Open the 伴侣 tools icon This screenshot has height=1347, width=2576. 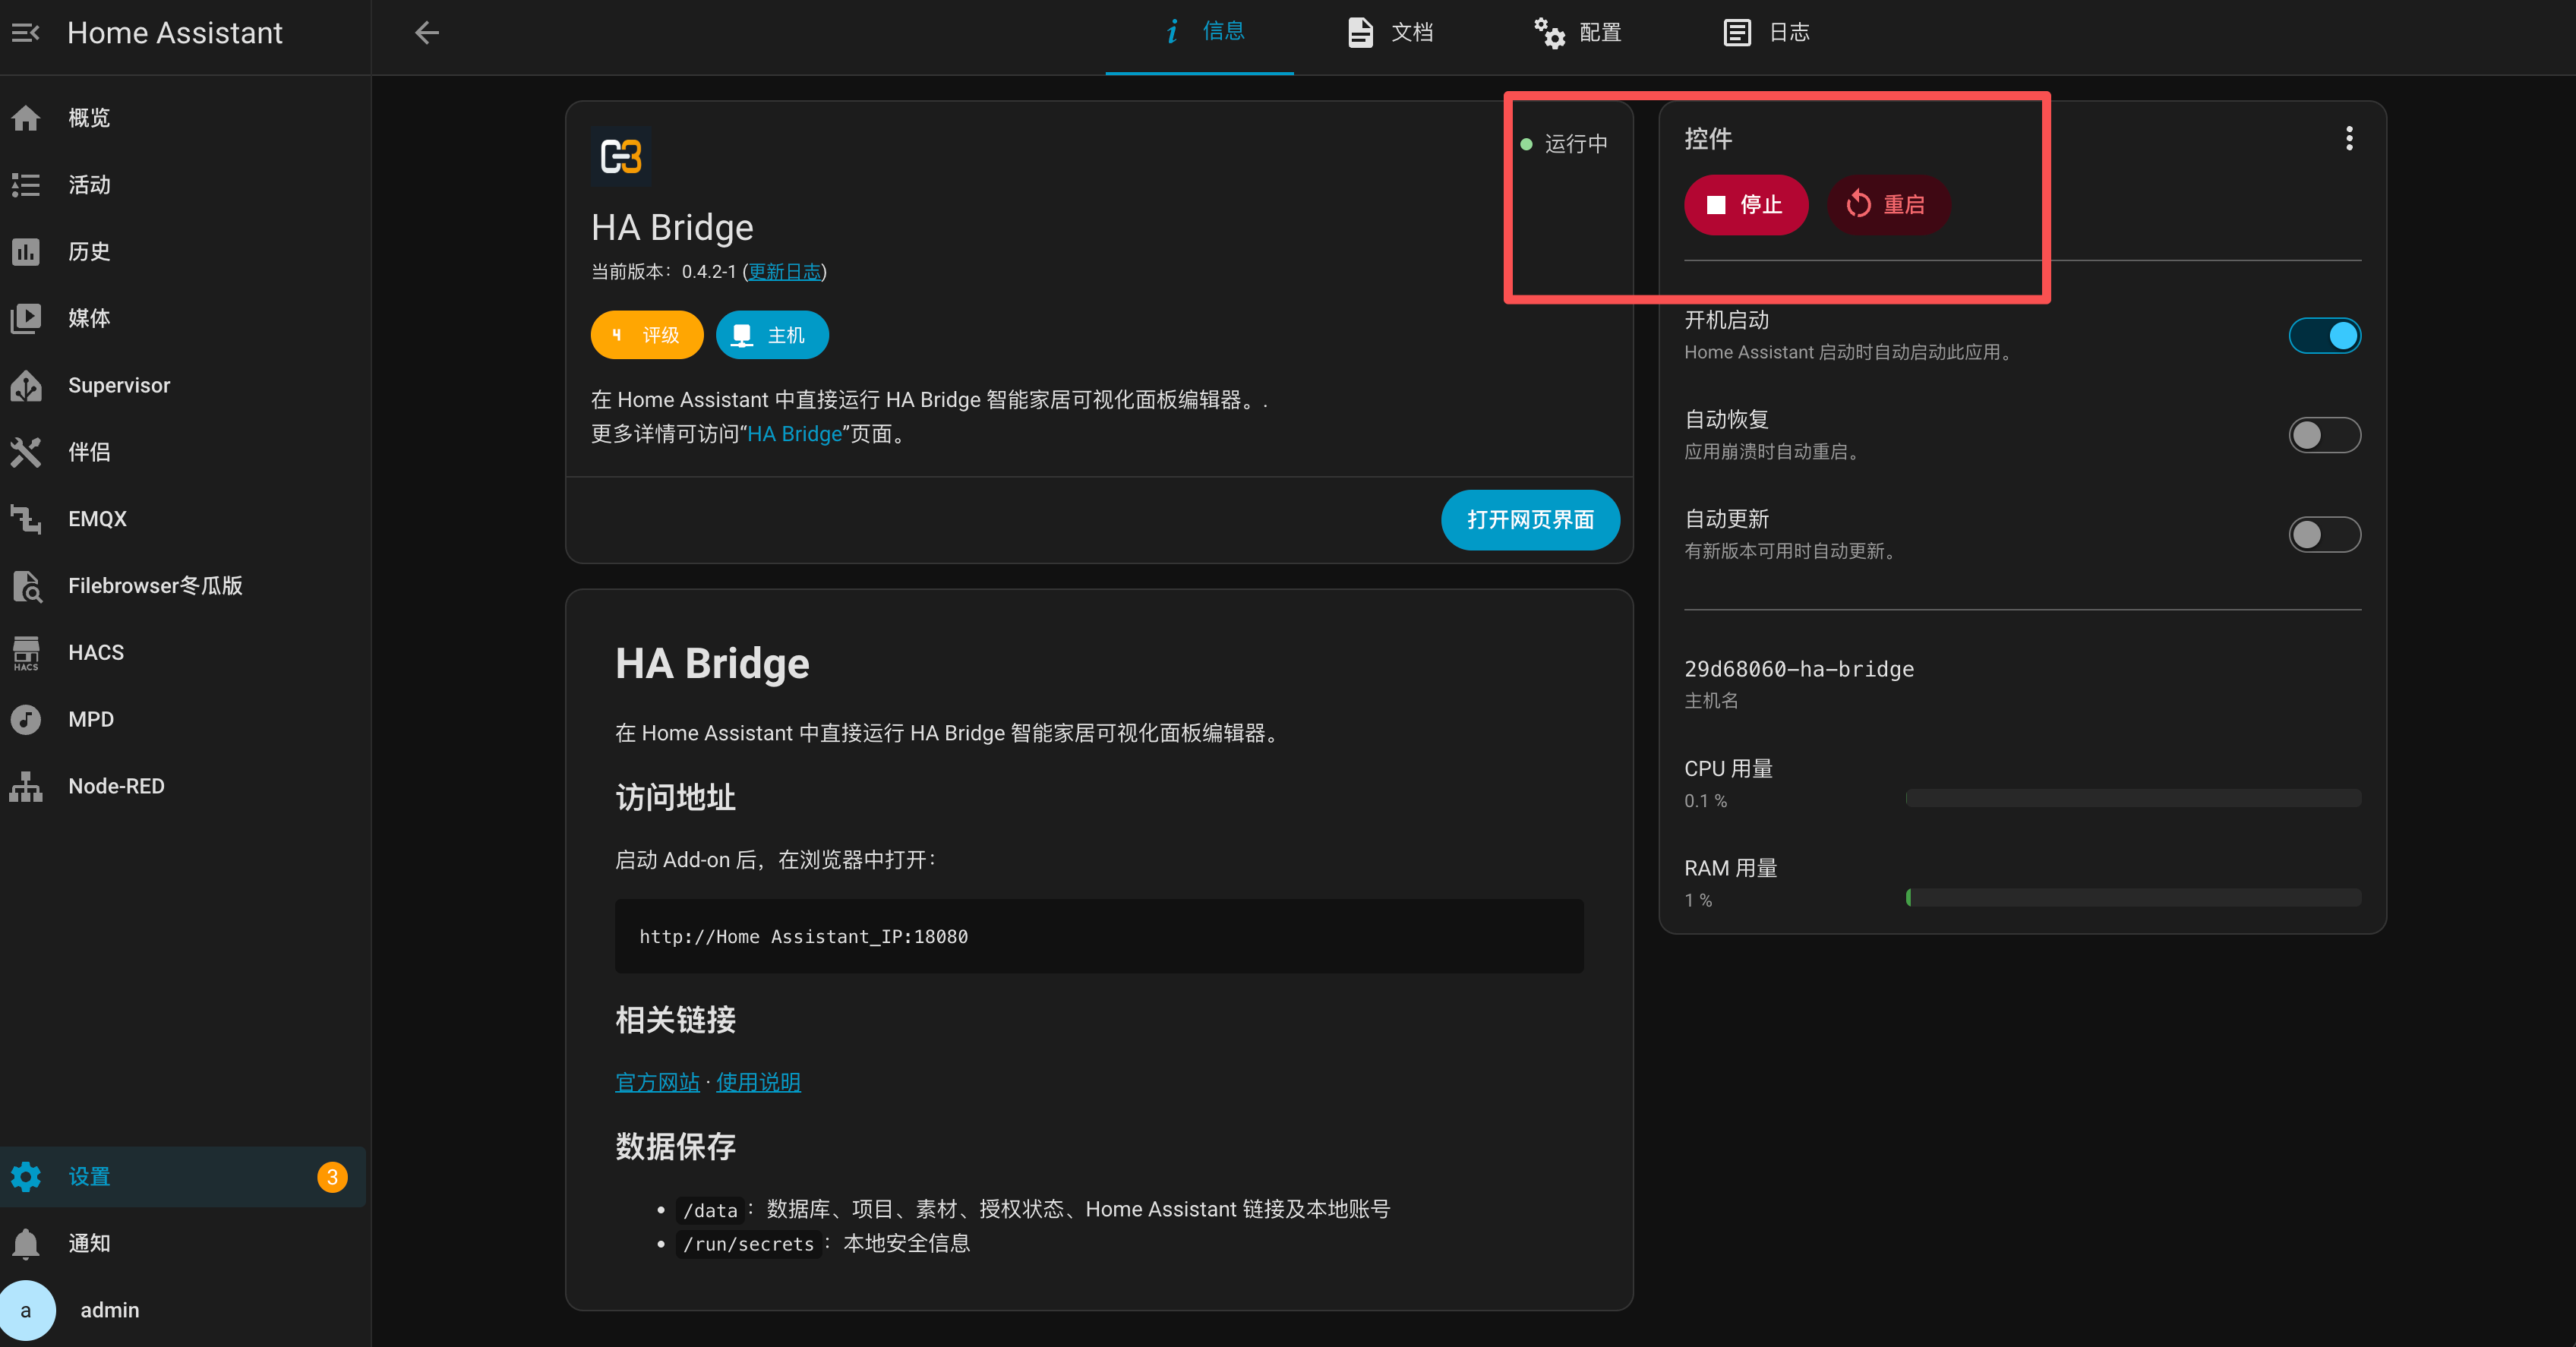pos(26,452)
